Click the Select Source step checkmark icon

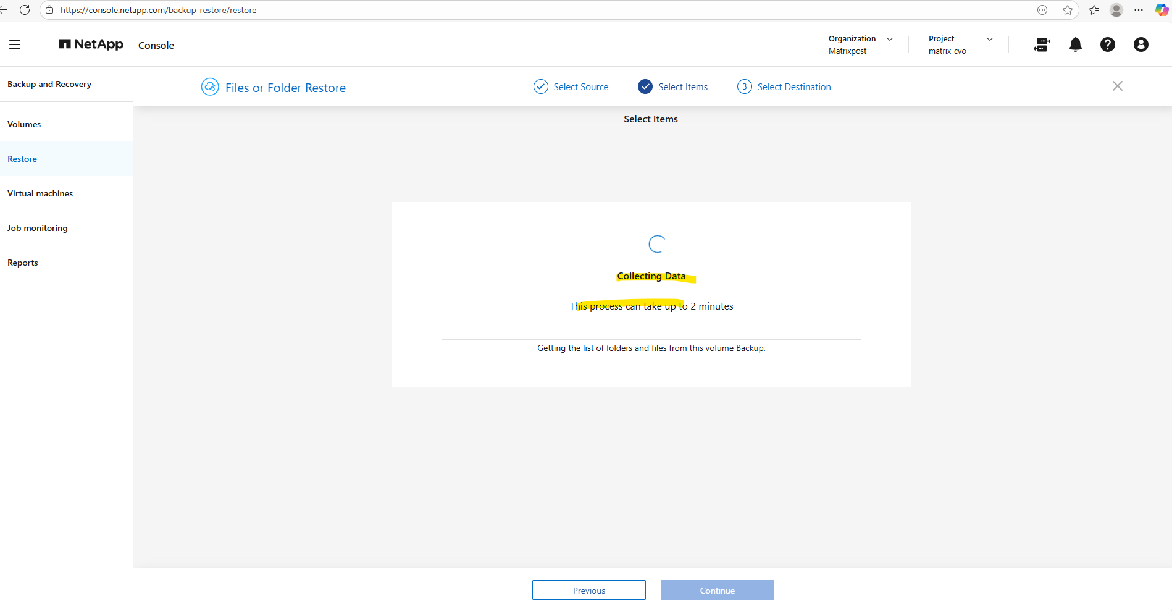(540, 86)
